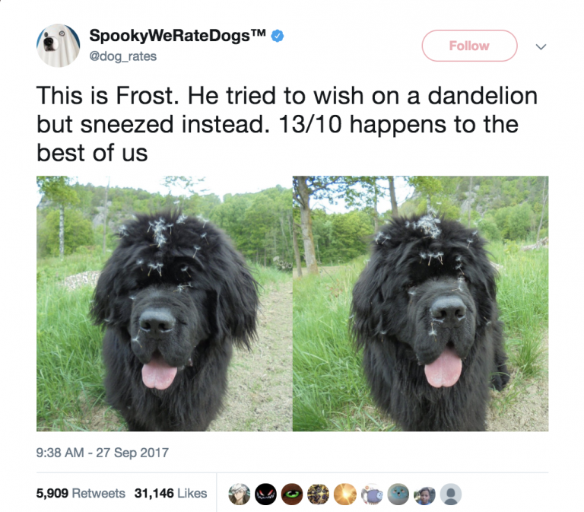Open the golden sunburst liker avatar

pyautogui.click(x=345, y=494)
